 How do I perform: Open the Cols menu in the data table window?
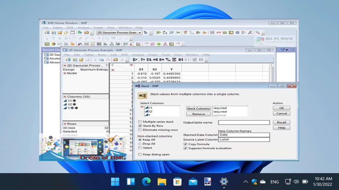pyautogui.click(x=114, y=55)
